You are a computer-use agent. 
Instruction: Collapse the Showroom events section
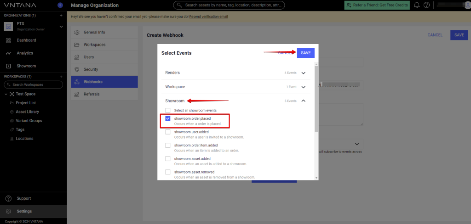[x=303, y=101]
